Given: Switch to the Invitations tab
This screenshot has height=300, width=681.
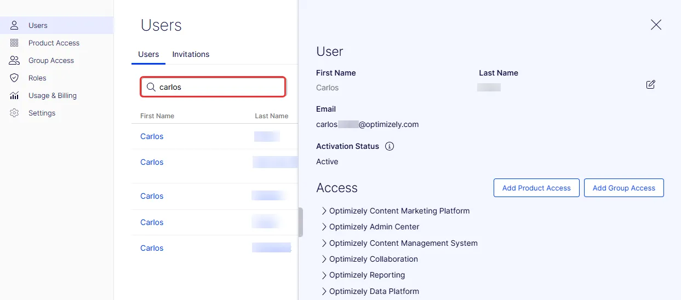Looking at the screenshot, I should coord(191,54).
